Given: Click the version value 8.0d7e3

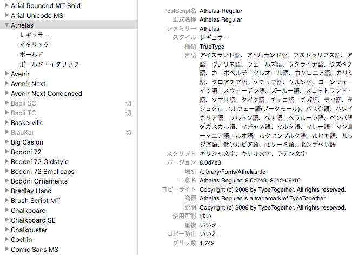Looking at the screenshot, I should 210,162.
